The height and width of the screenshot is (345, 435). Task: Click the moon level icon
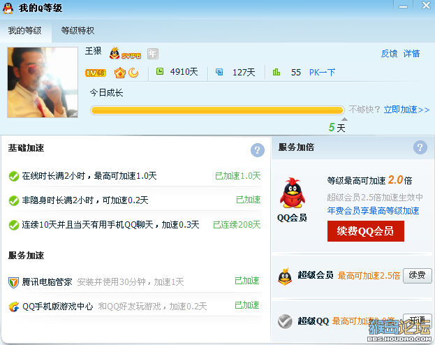coord(133,73)
